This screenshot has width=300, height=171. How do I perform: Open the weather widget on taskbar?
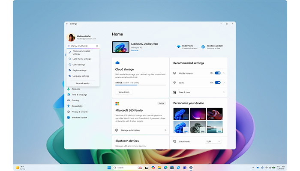(21, 168)
